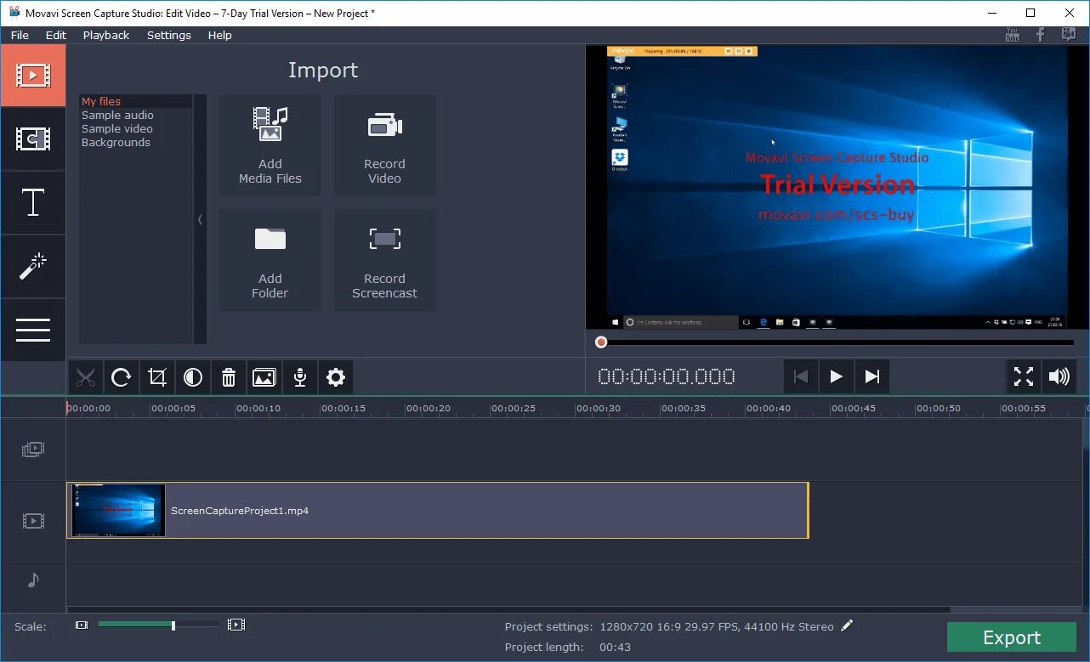Open the Settings menu
Image resolution: width=1090 pixels, height=662 pixels.
tap(169, 35)
